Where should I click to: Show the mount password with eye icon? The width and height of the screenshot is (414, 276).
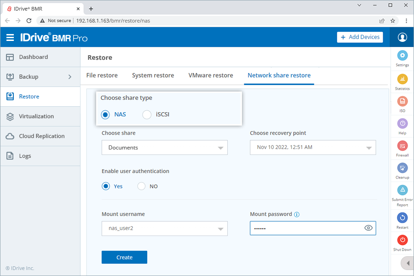tap(368, 228)
